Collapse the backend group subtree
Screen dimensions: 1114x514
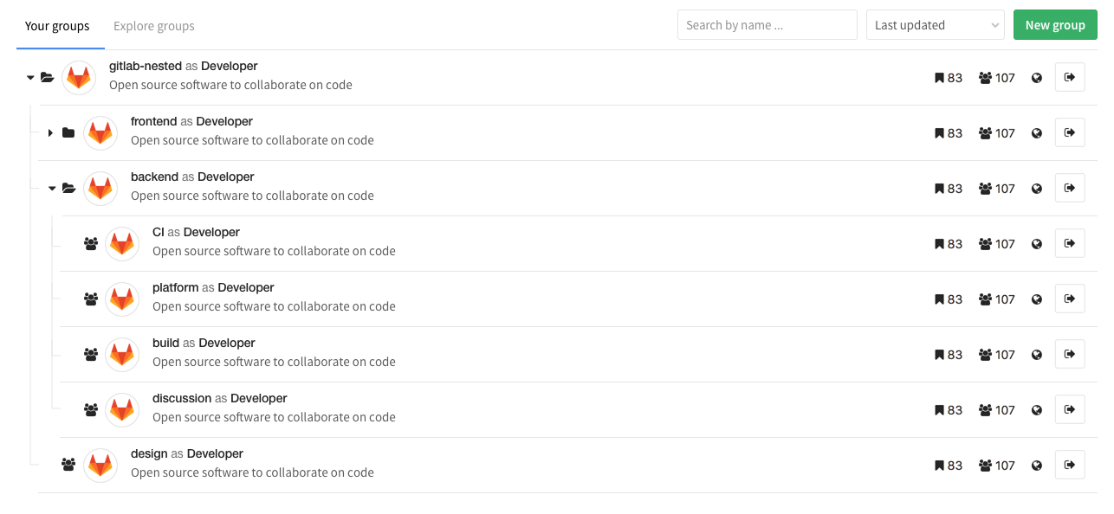pos(51,188)
